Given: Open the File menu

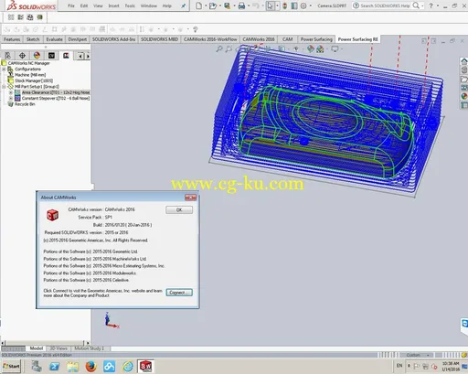Looking at the screenshot, I should [x=71, y=5].
